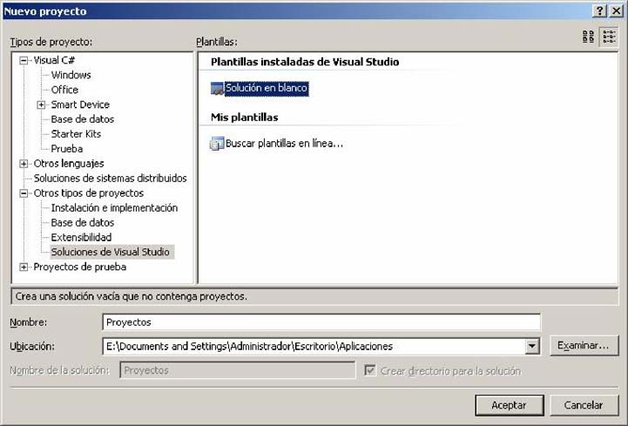Select Windows under Visual C#
The height and width of the screenshot is (426, 628).
tap(71, 75)
